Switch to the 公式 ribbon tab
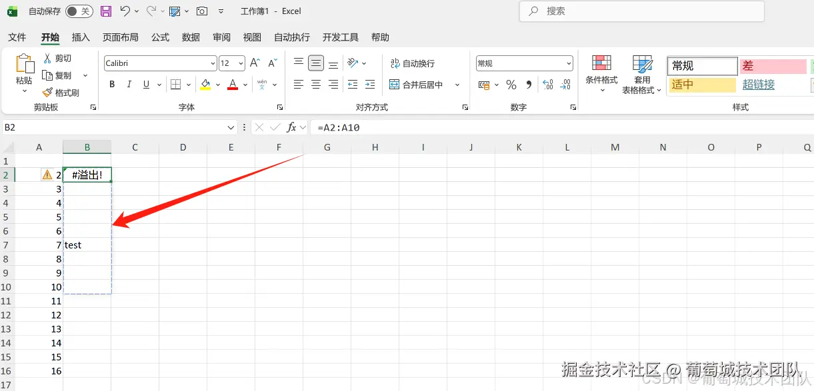This screenshot has width=814, height=391. (160, 37)
